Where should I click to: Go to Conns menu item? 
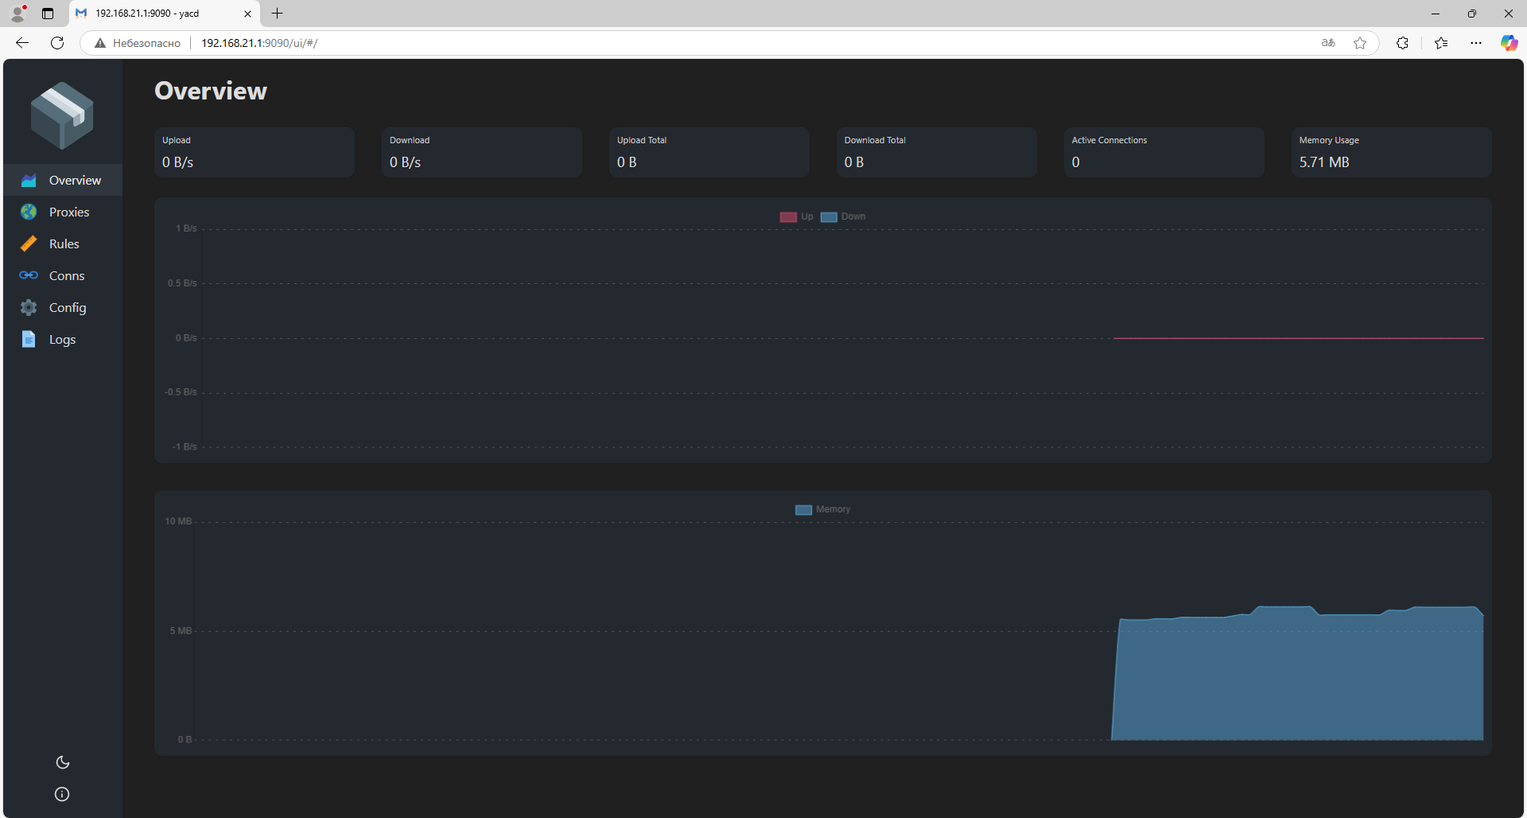coord(63,275)
